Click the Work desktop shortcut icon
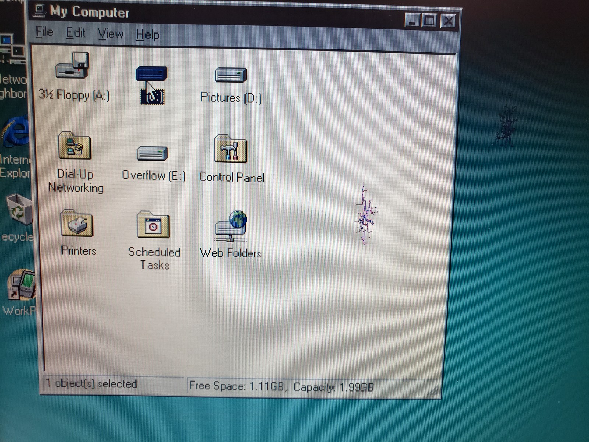The image size is (589, 442). [22, 284]
